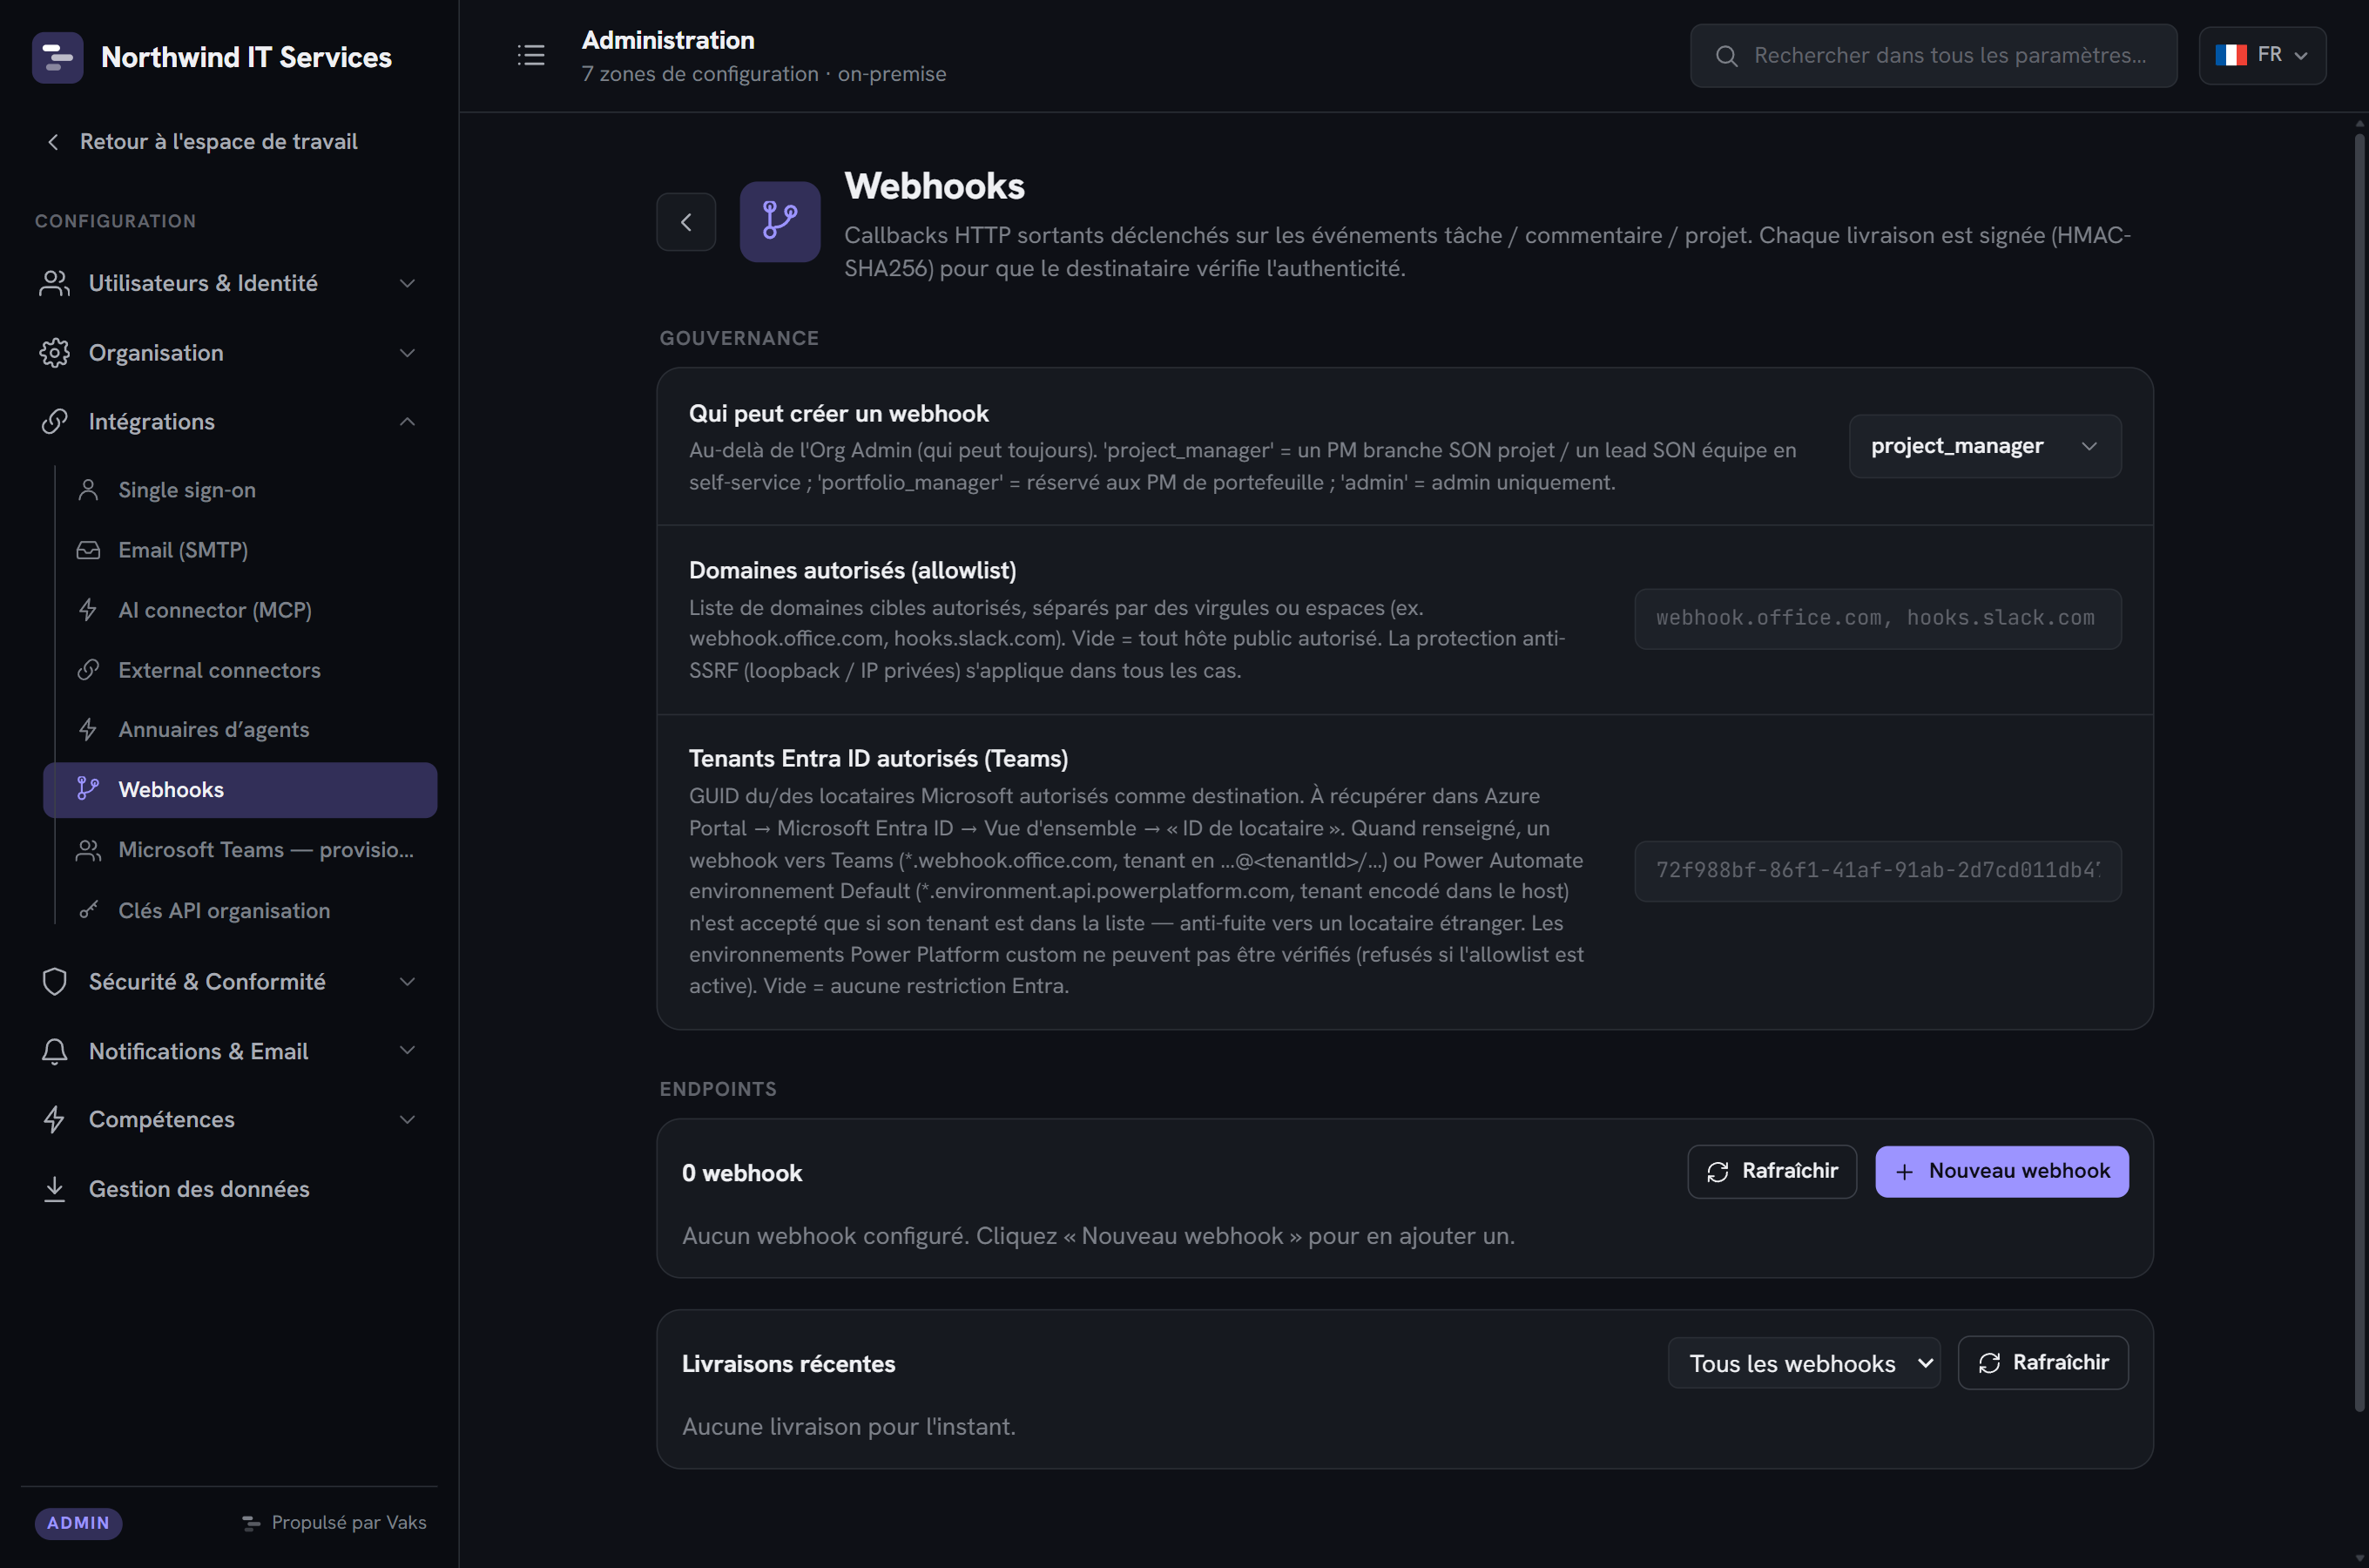Click the '0 webhook' count heading
Image resolution: width=2369 pixels, height=1568 pixels.
[x=742, y=1173]
